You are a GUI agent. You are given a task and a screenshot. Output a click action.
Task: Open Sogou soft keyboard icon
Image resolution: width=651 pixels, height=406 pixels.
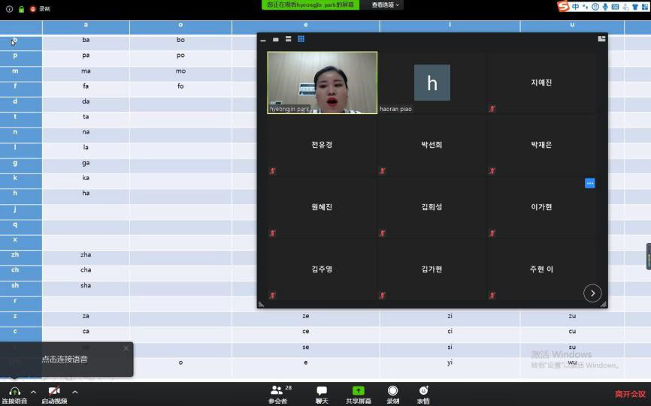(x=616, y=7)
